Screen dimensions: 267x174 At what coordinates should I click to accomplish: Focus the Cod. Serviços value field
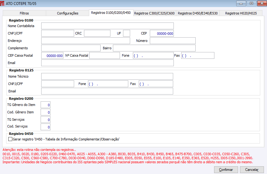(46, 127)
